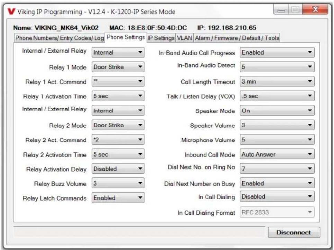
Task: Click the Viking V logo icon
Action: pyautogui.click(x=11, y=11)
